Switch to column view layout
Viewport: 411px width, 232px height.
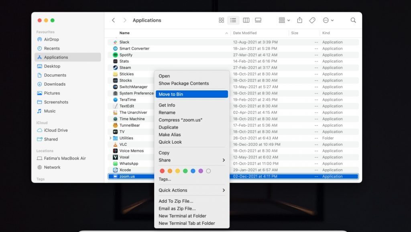246,20
